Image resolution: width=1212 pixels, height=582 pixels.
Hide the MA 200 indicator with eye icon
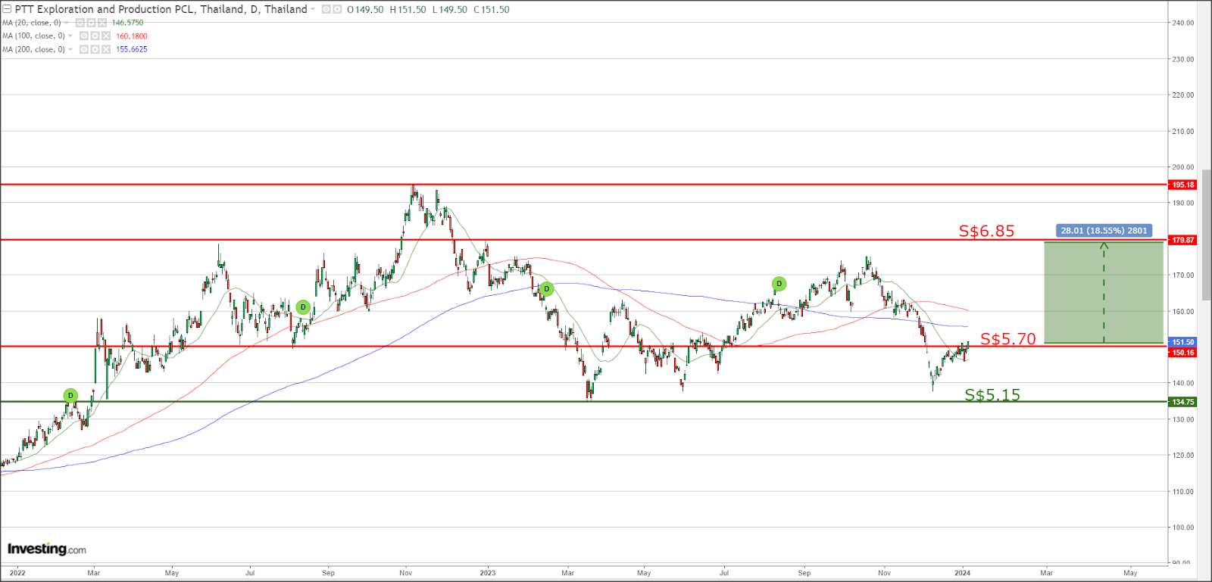84,49
